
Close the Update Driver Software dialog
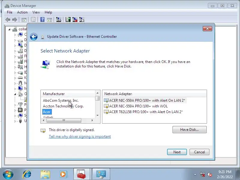point(207,28)
